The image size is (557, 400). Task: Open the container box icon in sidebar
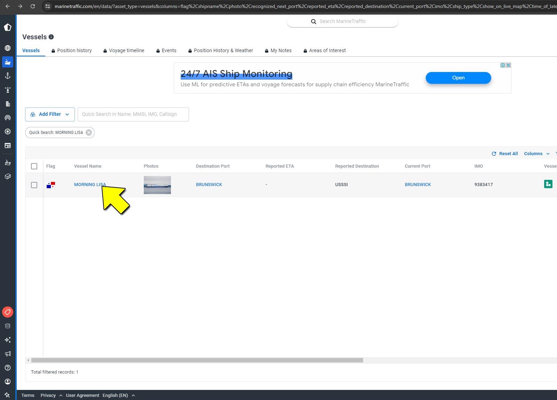click(x=8, y=176)
